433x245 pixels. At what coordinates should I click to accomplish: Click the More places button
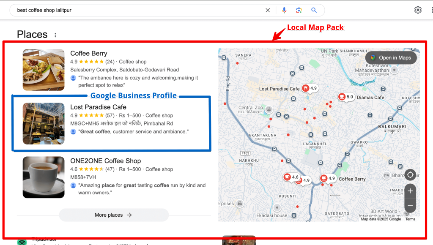tap(113, 215)
